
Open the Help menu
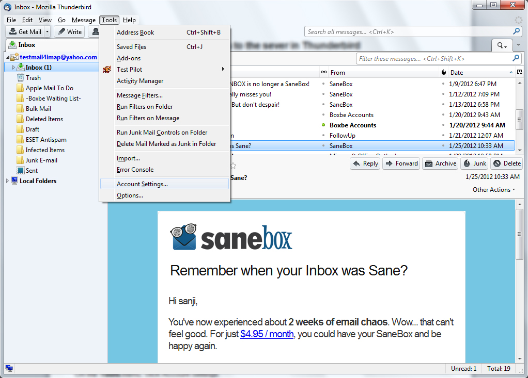tap(129, 20)
